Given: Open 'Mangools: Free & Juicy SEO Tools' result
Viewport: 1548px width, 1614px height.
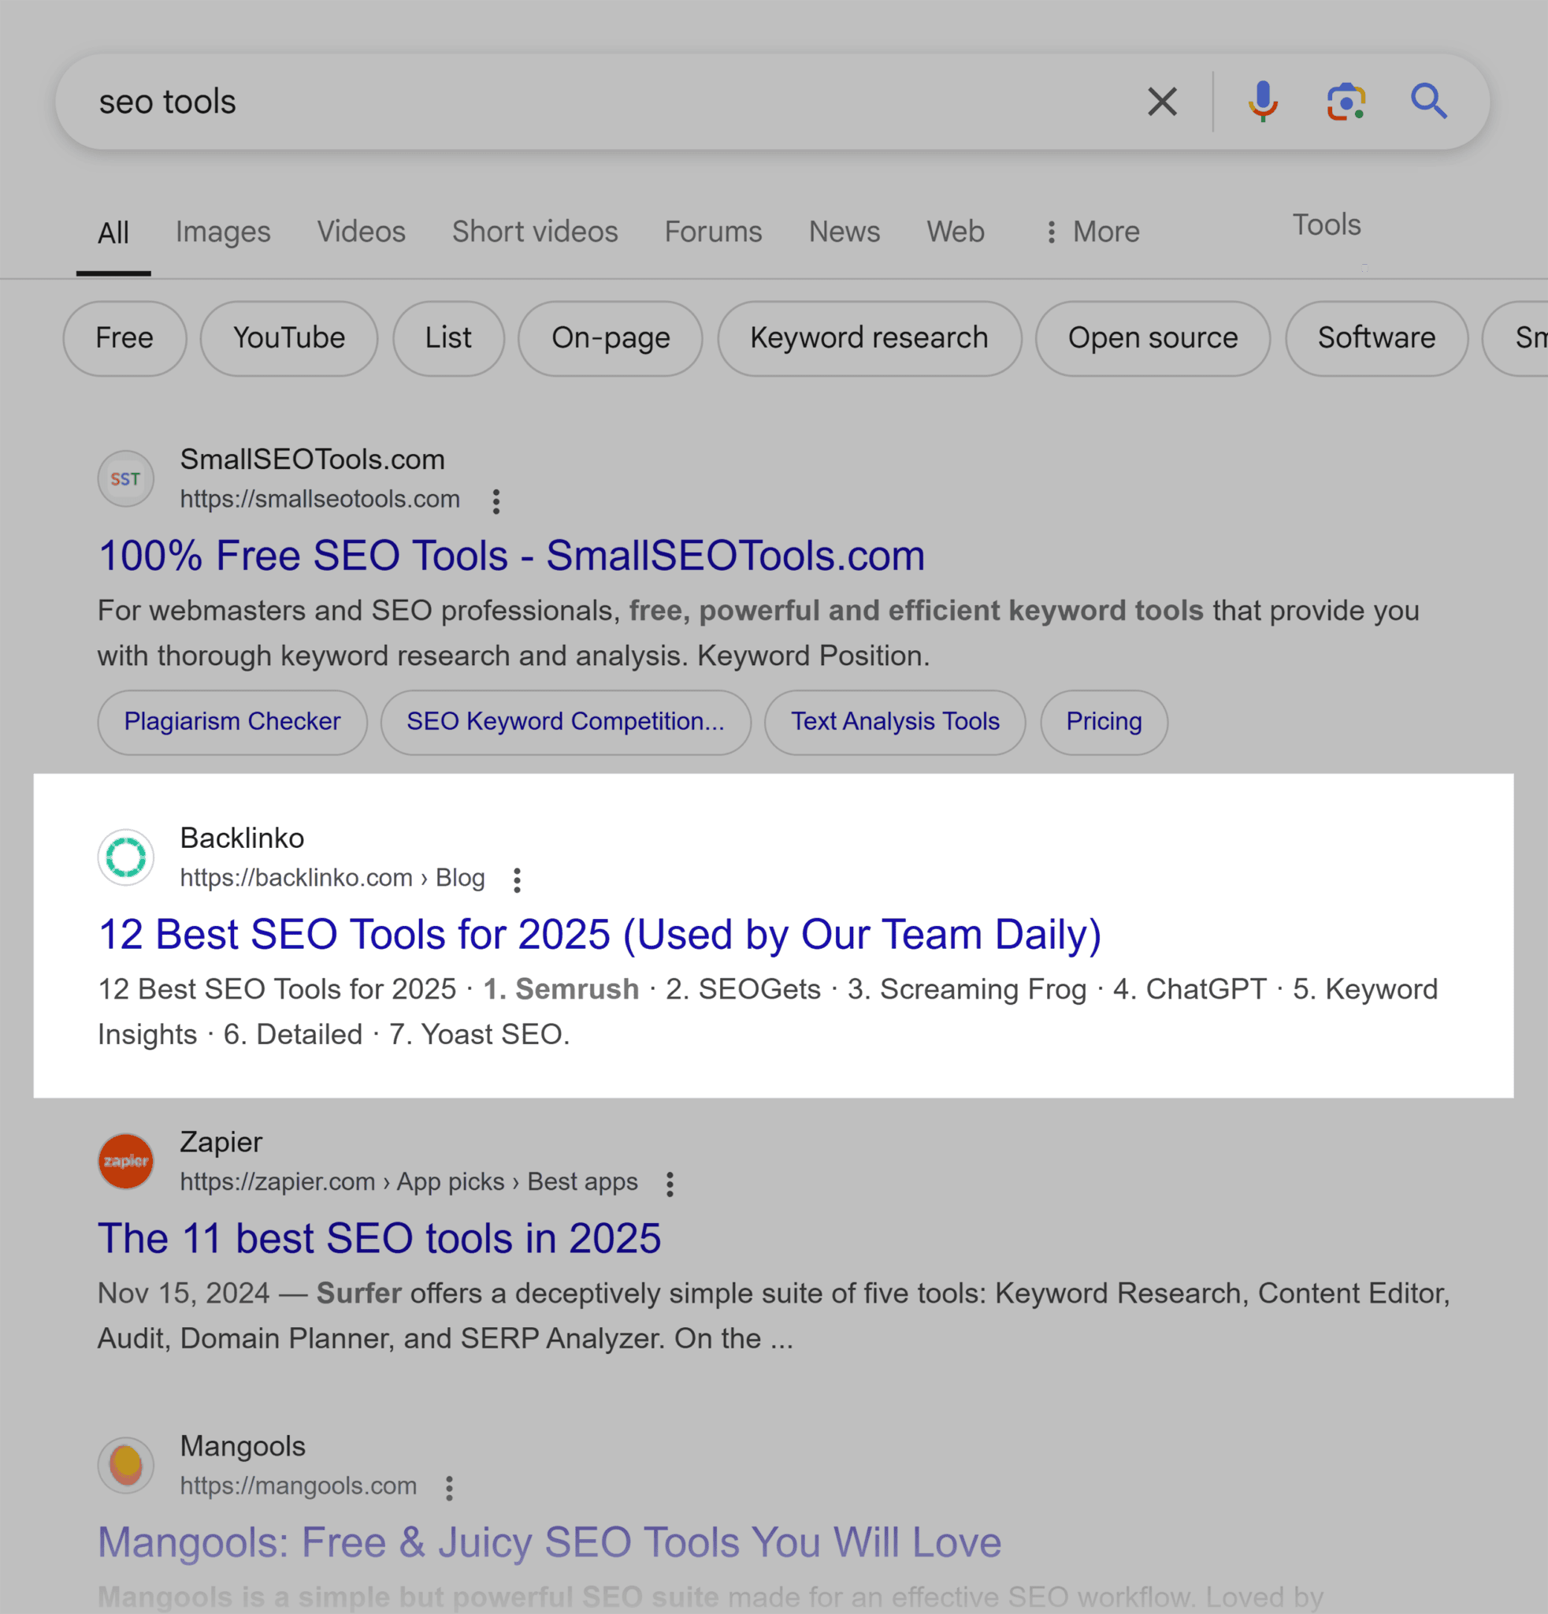Looking at the screenshot, I should coord(550,1542).
